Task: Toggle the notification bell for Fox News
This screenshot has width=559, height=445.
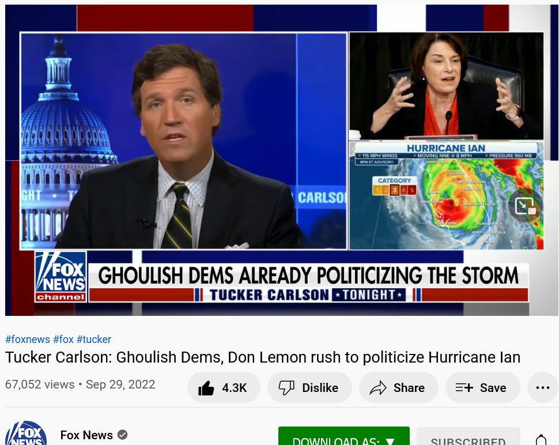Action: pyautogui.click(x=541, y=440)
